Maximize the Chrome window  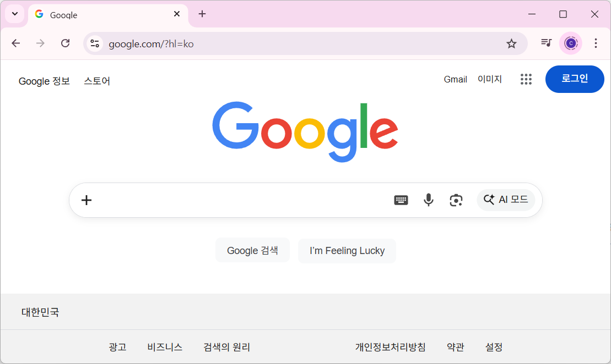563,14
